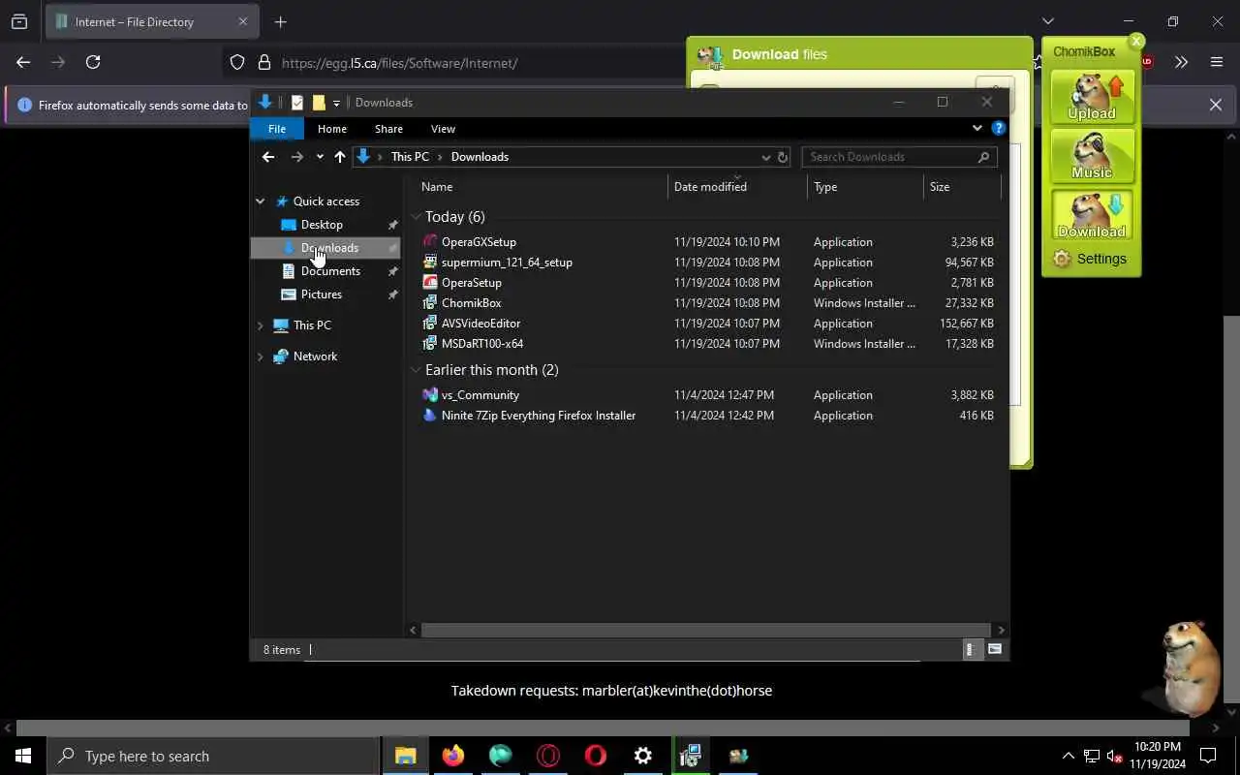This screenshot has height=775, width=1240.
Task: Select the AVSVideoEditor file
Action: (x=481, y=324)
